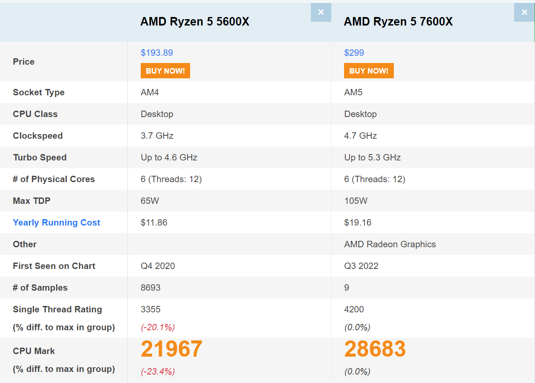Click the 4.7 GHz clockspeed value
Viewport: 535px width, 383px height.
pyautogui.click(x=361, y=136)
